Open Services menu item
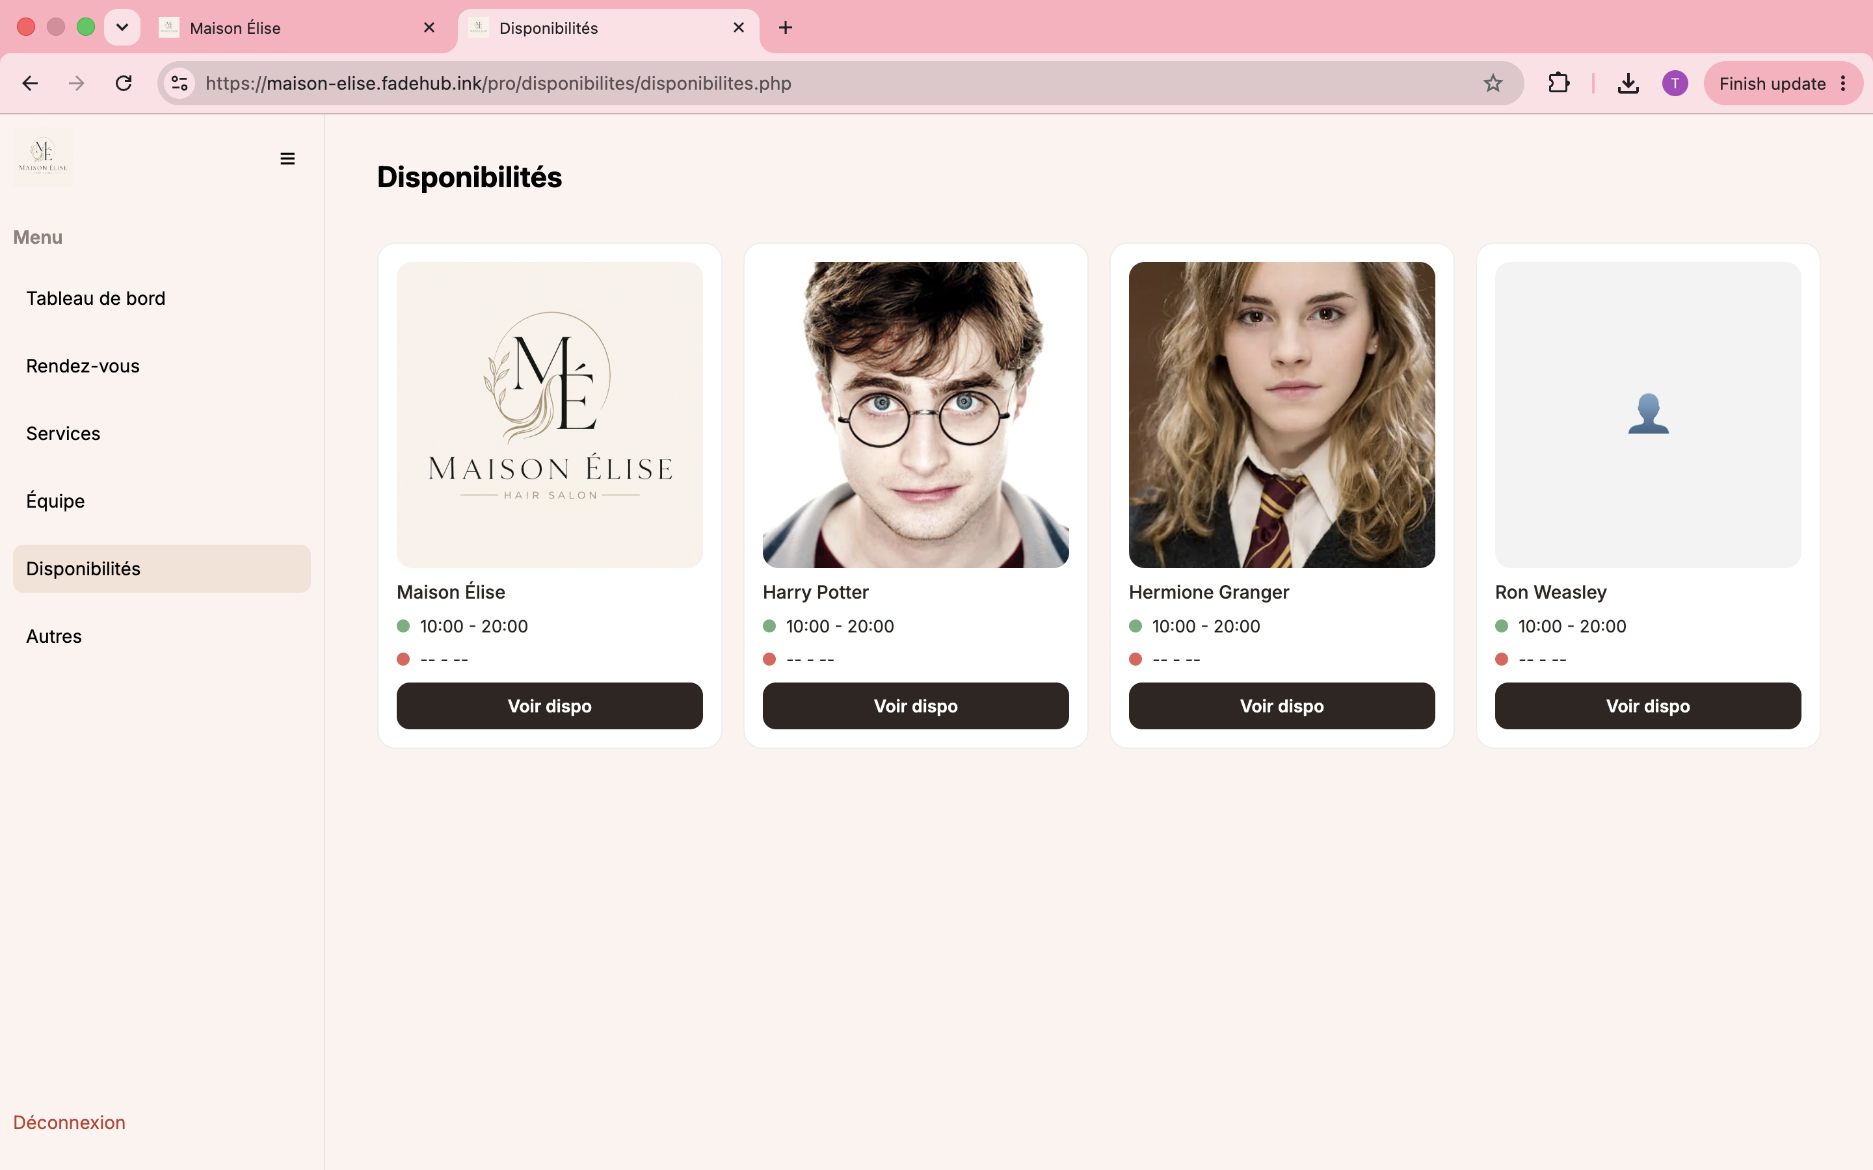This screenshot has height=1170, width=1873. point(162,434)
